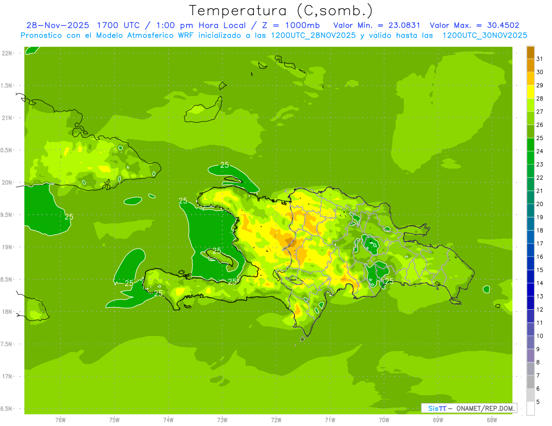Viewport: 552px width, 426px height.
Task: Click legend color band between 19 and 20
Action: coord(530,210)
